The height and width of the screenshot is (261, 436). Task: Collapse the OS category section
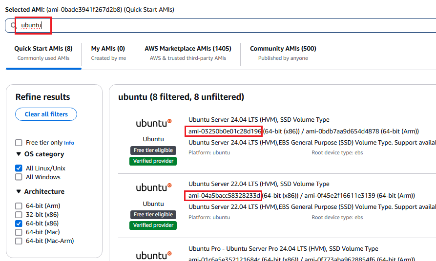pyautogui.click(x=19, y=154)
